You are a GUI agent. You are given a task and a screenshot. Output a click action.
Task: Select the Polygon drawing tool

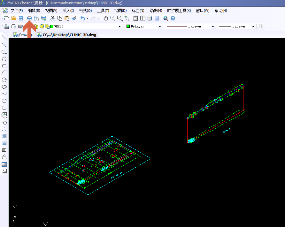pos(4,59)
